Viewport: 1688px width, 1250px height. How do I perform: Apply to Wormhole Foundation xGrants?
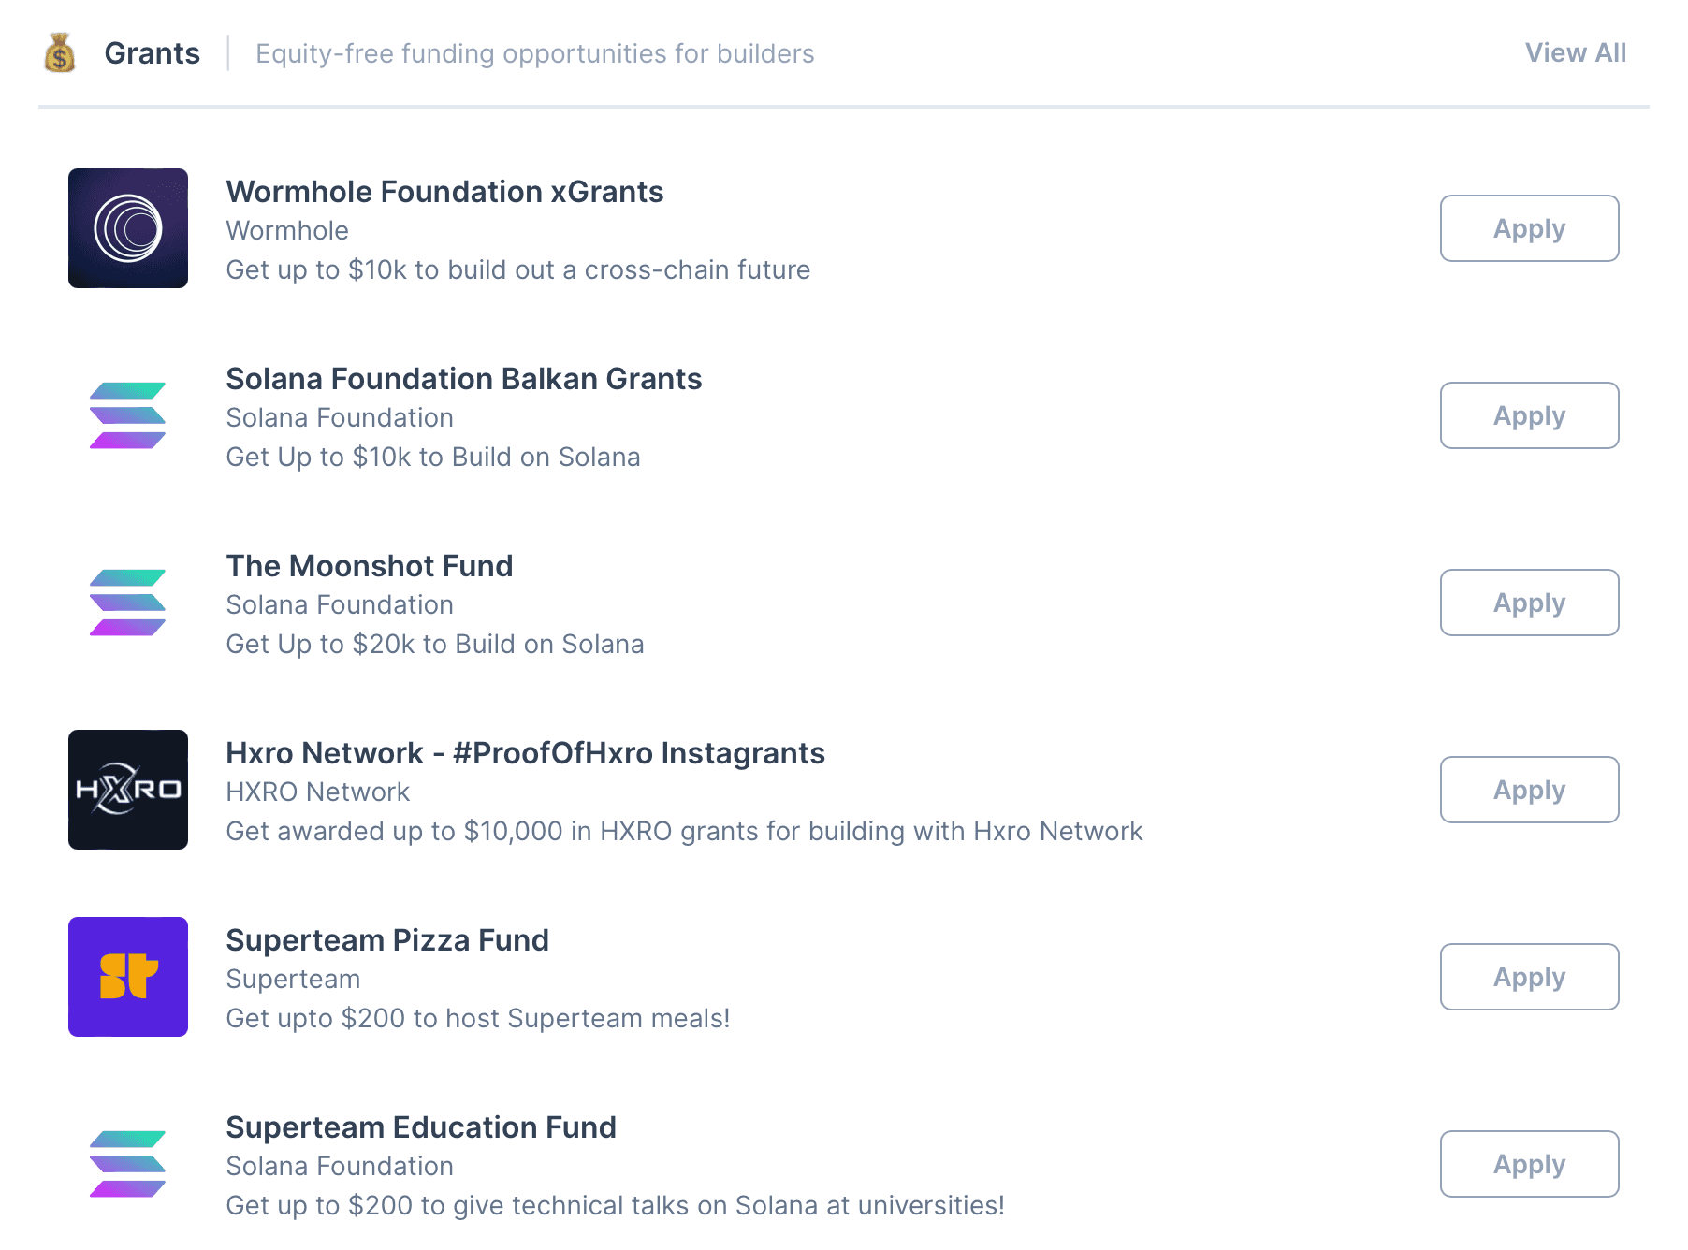coord(1529,228)
